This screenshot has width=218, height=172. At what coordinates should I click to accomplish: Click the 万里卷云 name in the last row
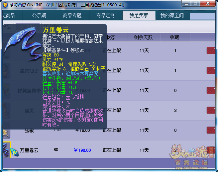tap(29, 150)
